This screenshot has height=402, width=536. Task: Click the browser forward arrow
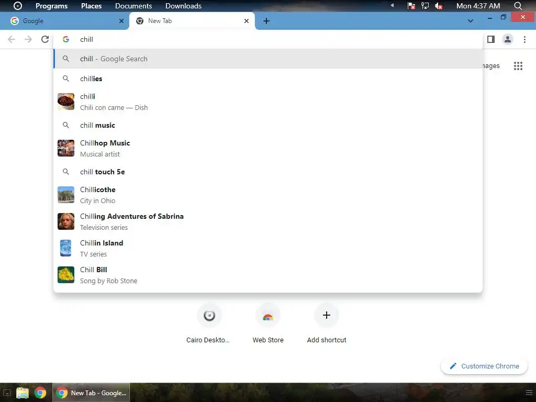(x=28, y=39)
